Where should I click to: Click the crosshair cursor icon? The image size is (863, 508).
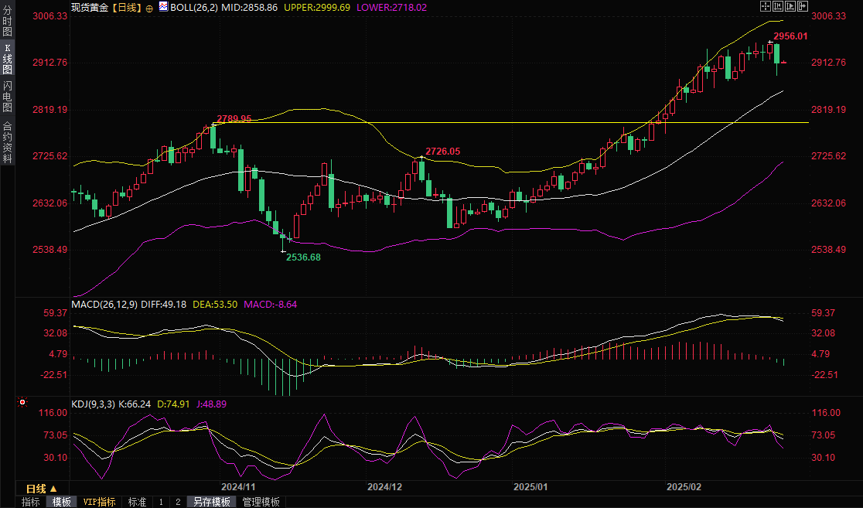point(766,6)
